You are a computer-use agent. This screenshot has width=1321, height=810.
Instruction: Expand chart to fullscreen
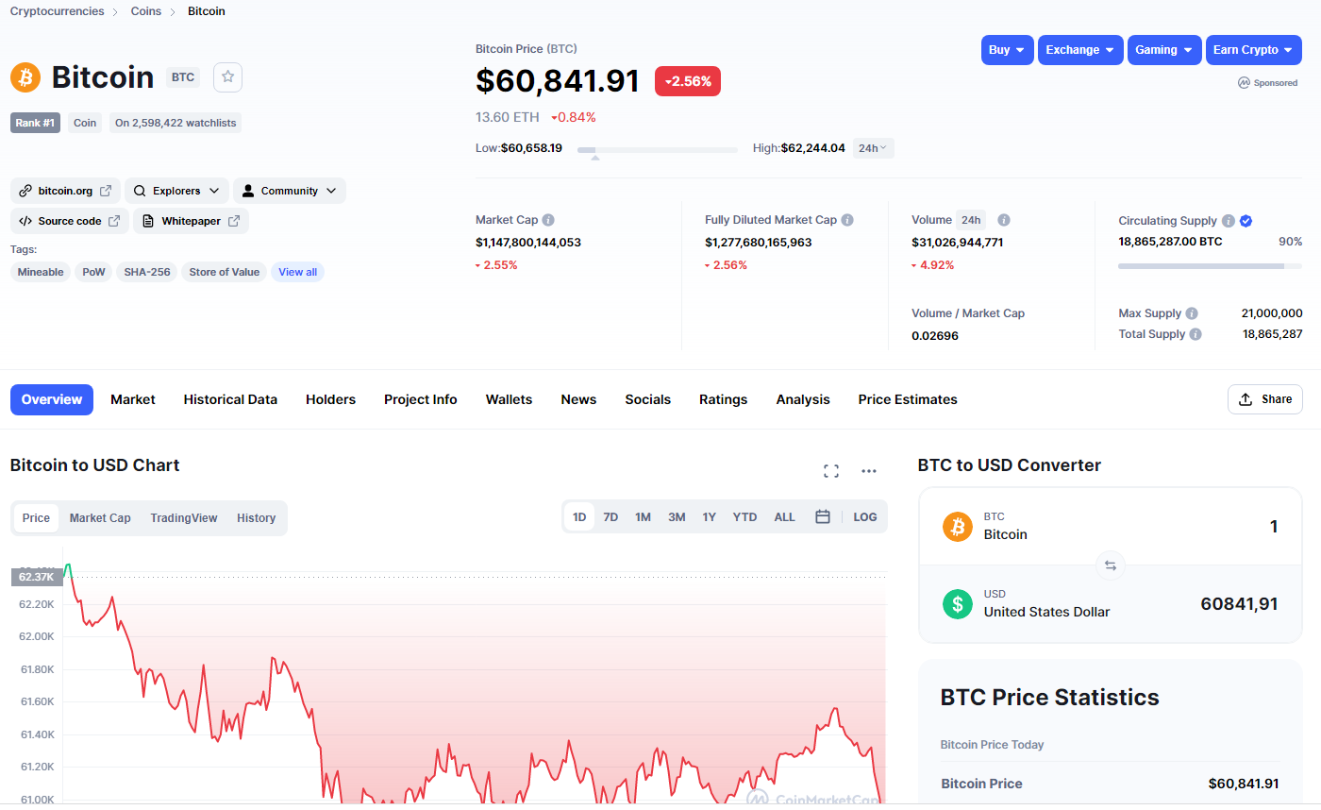tap(831, 471)
